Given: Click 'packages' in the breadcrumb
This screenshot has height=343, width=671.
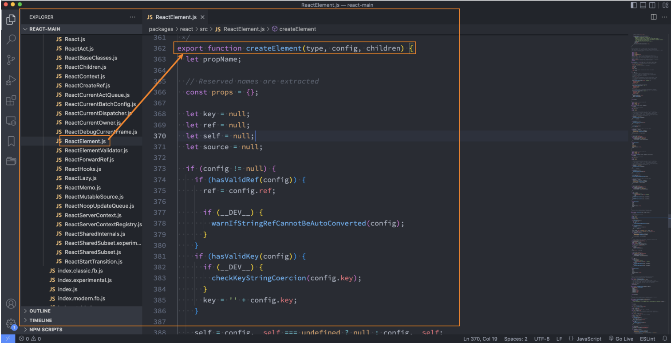Looking at the screenshot, I should pos(161,29).
